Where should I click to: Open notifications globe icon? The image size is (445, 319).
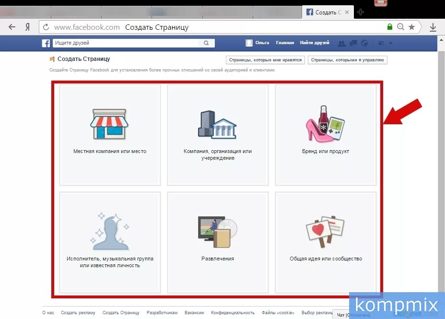[364, 43]
